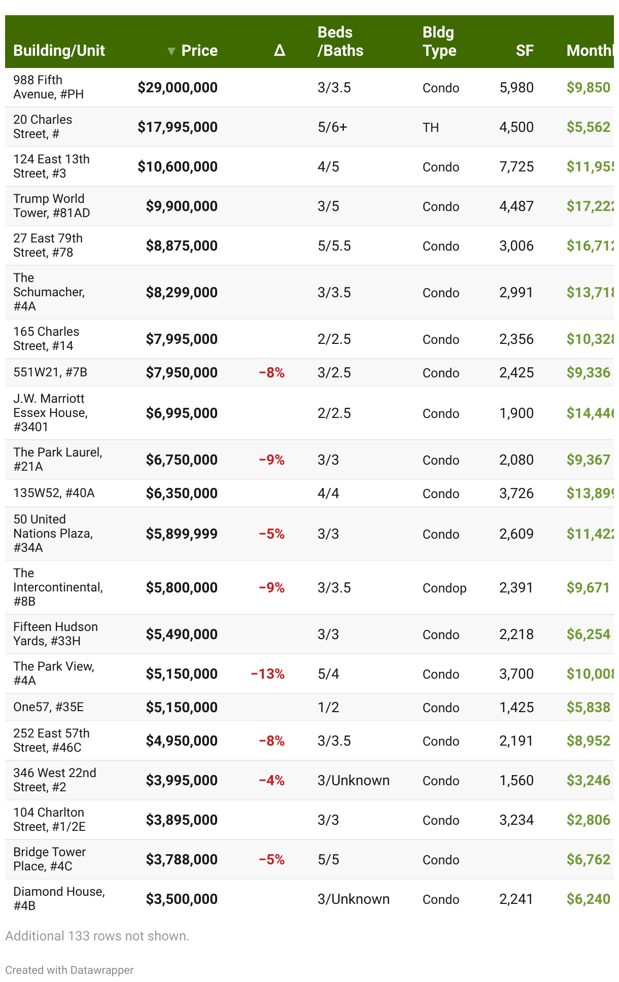Screen dimensions: 619x982
Task: Sort by the Δ change column header
Action: [x=279, y=51]
